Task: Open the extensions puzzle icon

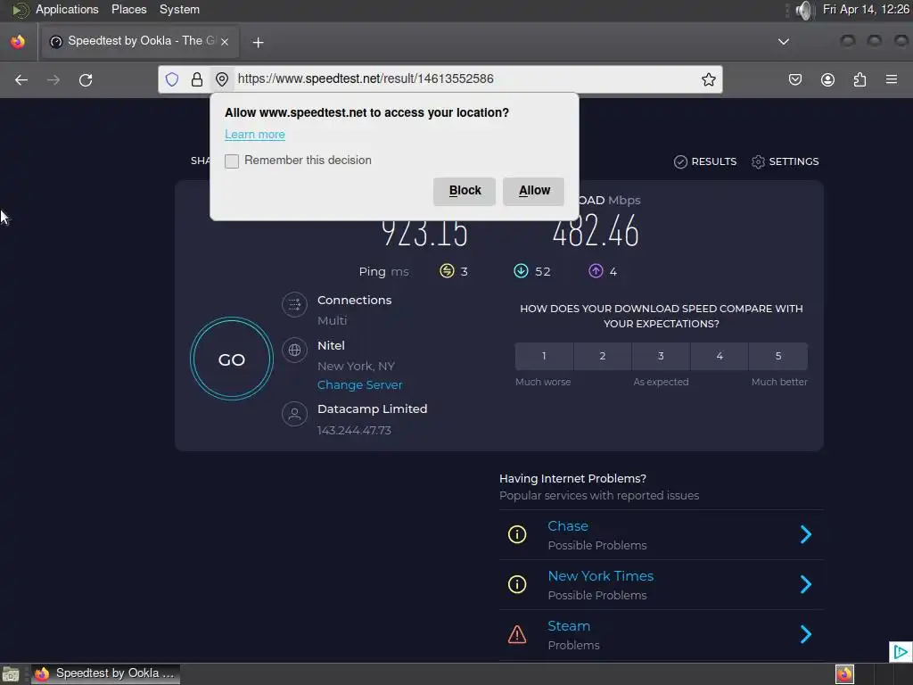Action: 860,79
